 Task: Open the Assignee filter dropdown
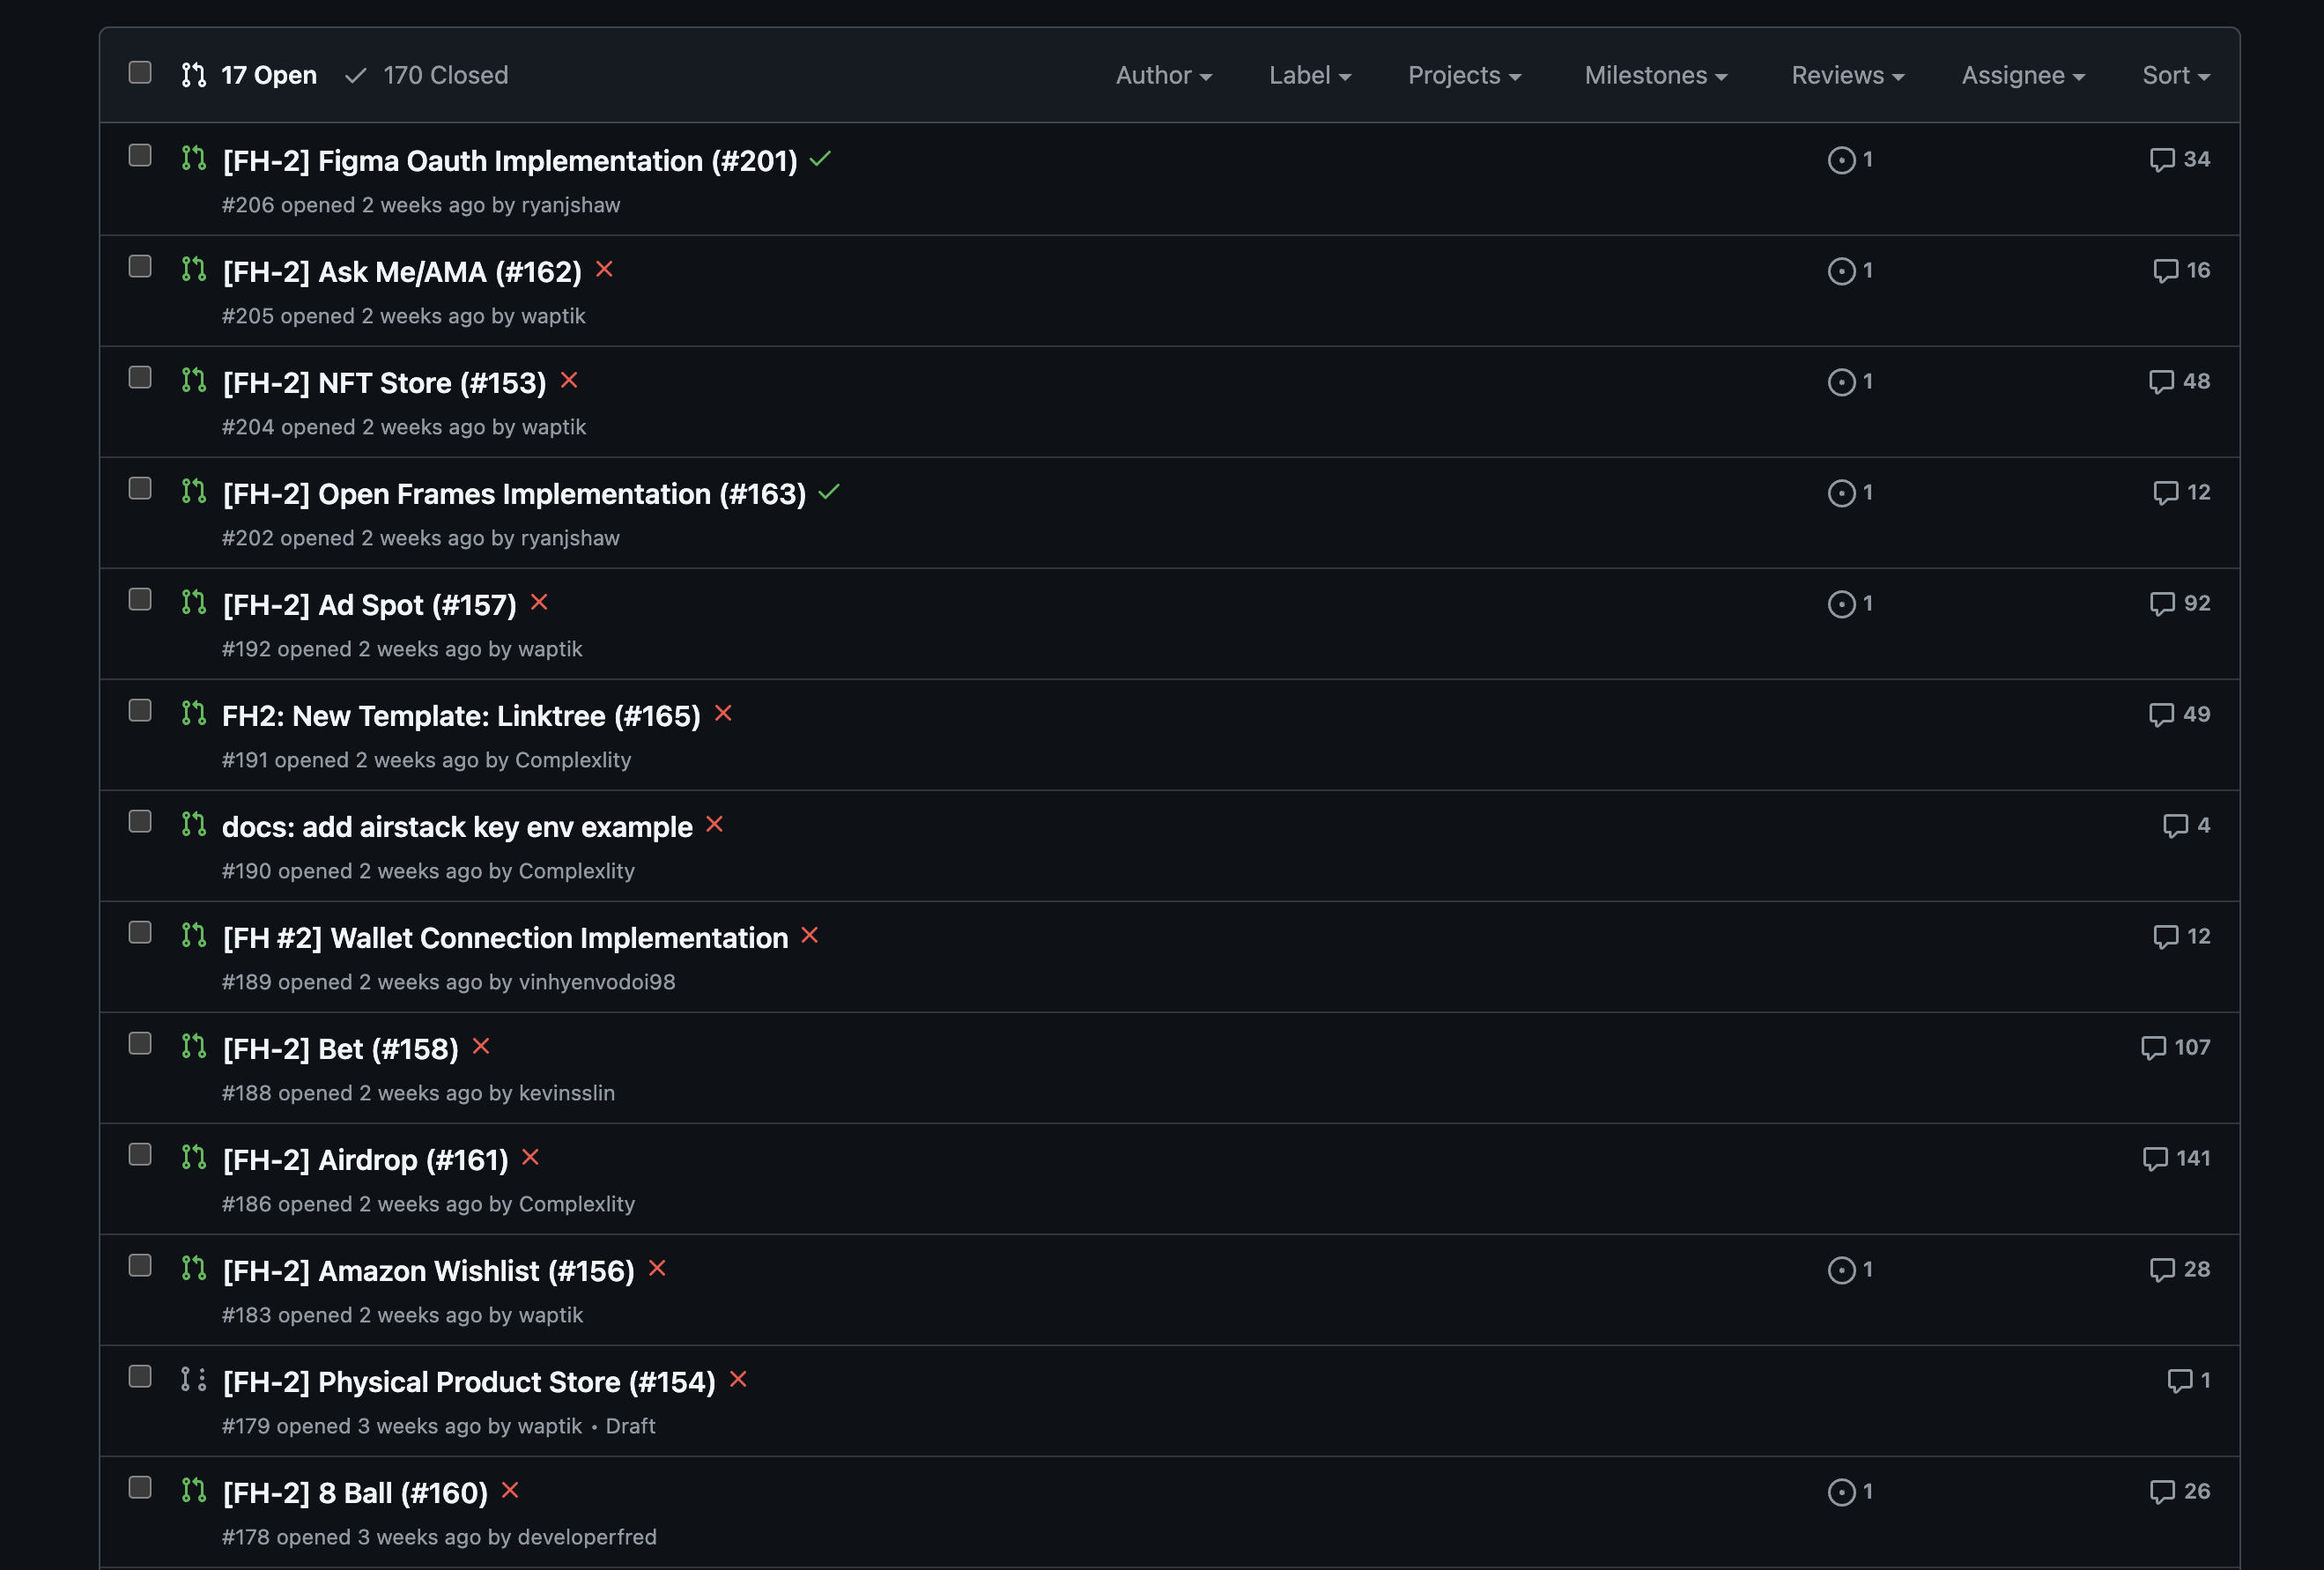2023,75
